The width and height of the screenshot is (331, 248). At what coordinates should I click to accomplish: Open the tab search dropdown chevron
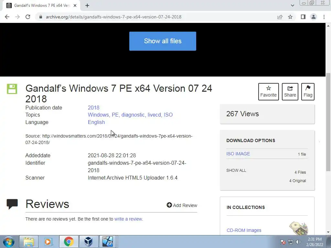292,5
